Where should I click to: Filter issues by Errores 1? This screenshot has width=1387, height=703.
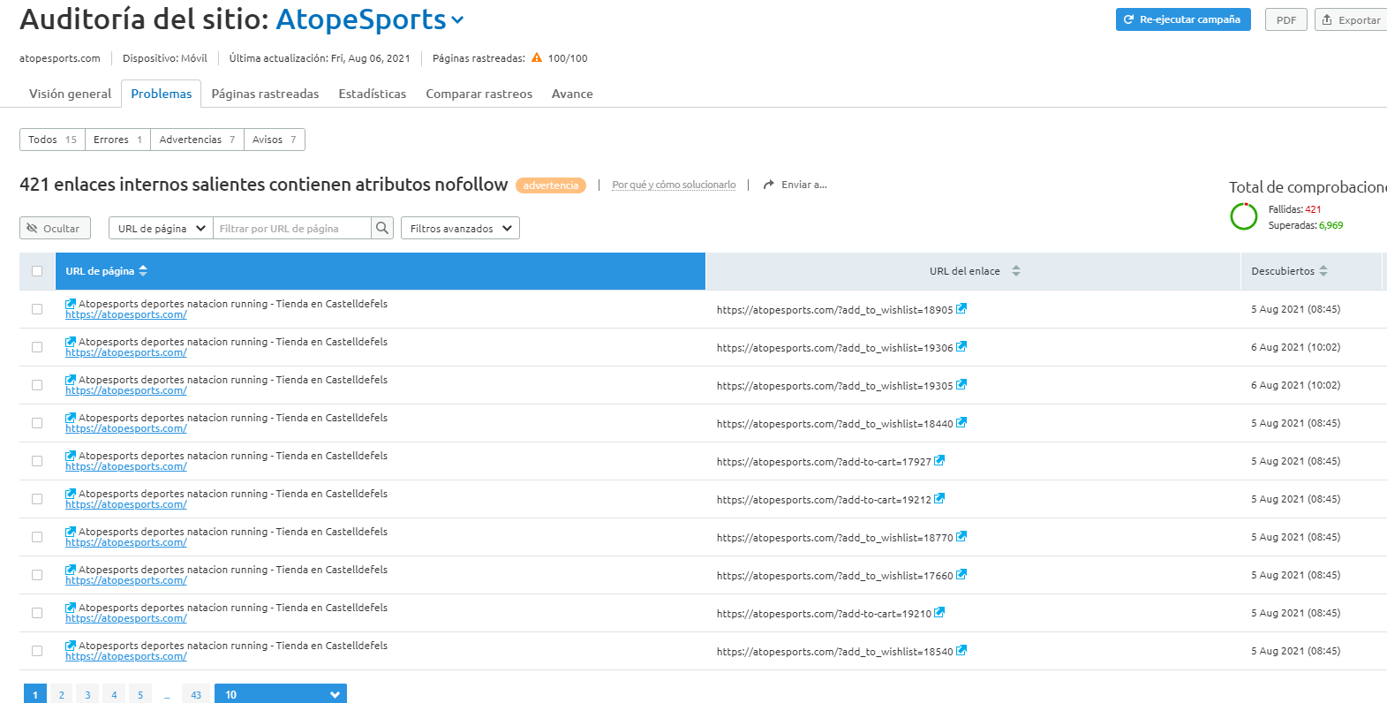(x=117, y=140)
